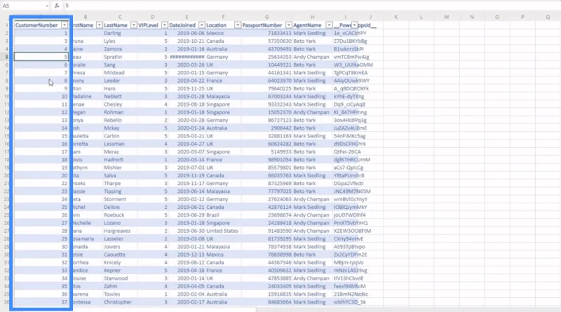The width and height of the screenshot is (561, 312).
Task: Select the Location cell Brazil
Action: coord(223,215)
